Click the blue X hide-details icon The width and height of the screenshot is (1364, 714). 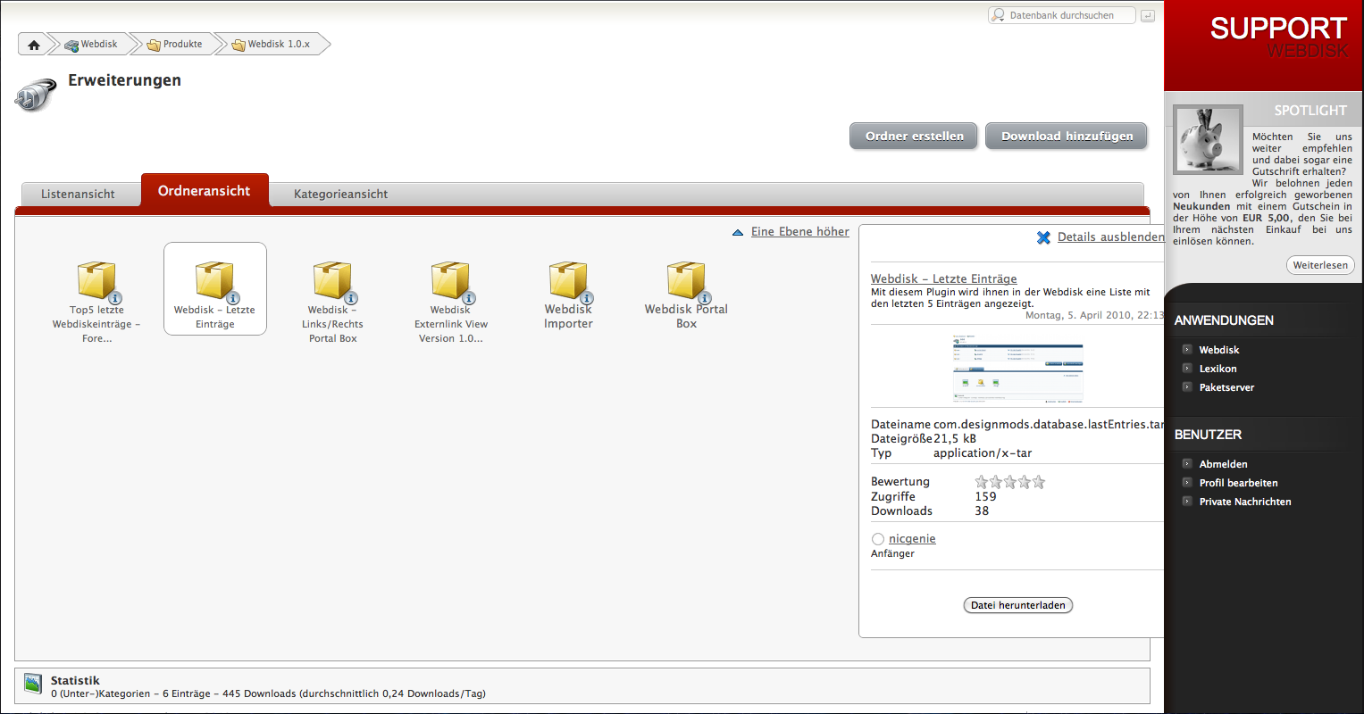pyautogui.click(x=1043, y=237)
